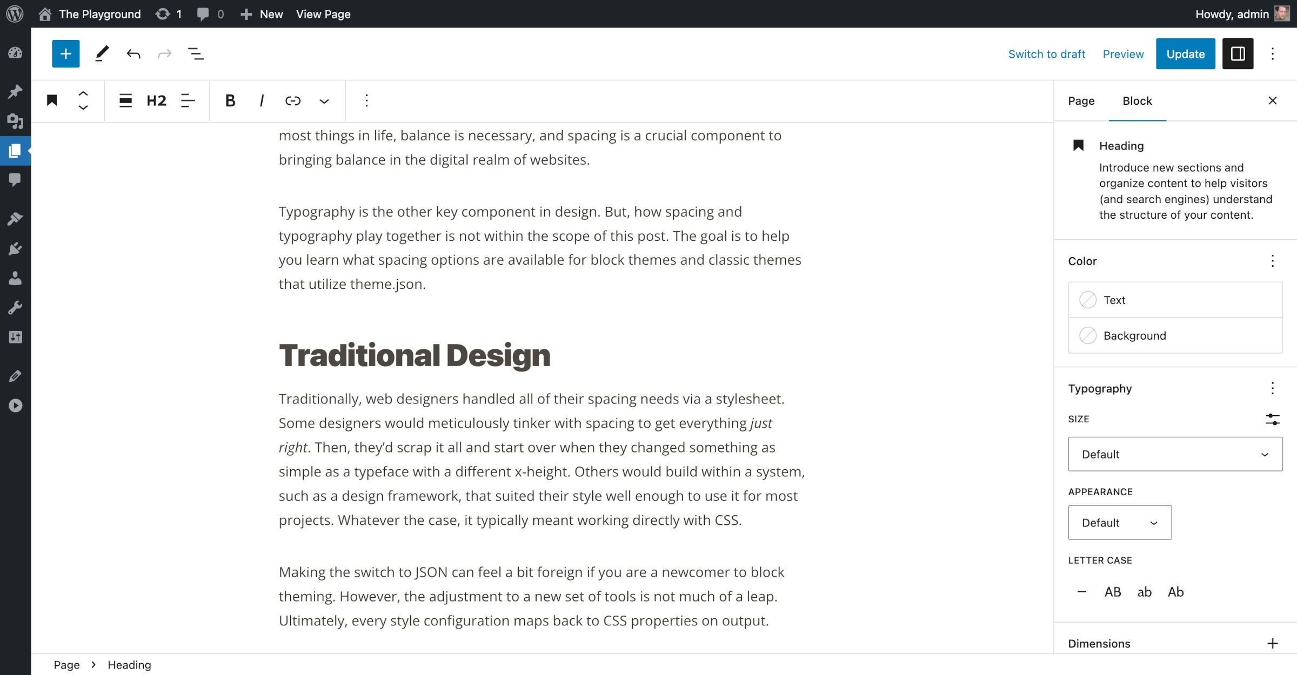Open the Document Overview list view

coord(196,53)
